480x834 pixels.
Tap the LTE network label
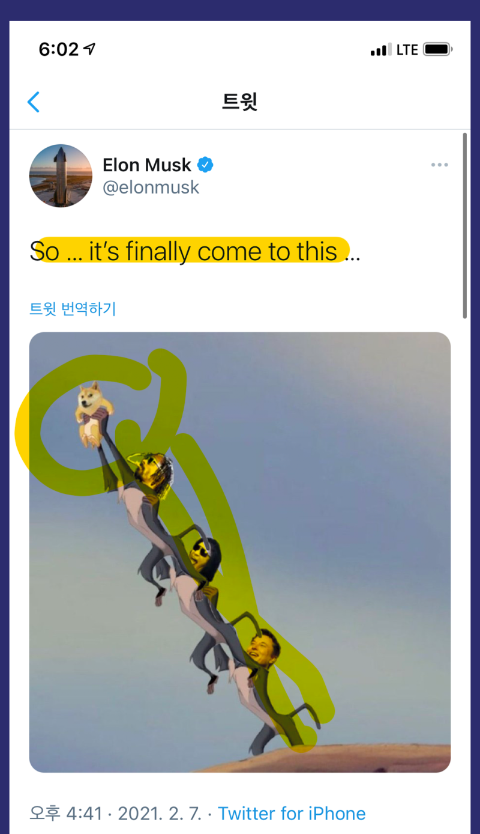click(x=407, y=50)
